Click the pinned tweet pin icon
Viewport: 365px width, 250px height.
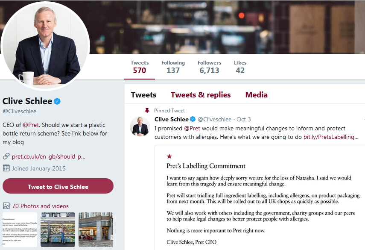coord(147,110)
